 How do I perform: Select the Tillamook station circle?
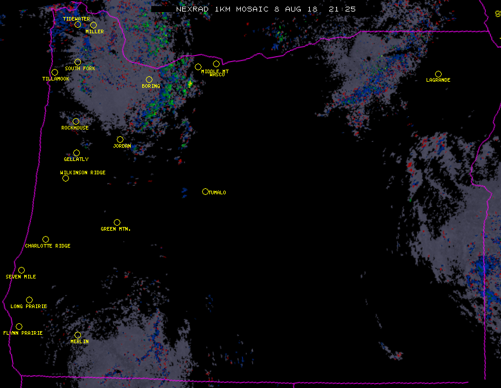(54, 73)
